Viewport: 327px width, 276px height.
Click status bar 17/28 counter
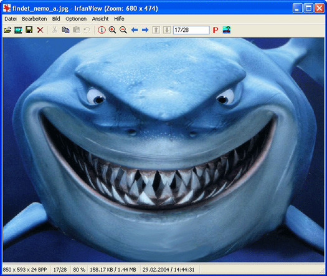point(60,270)
